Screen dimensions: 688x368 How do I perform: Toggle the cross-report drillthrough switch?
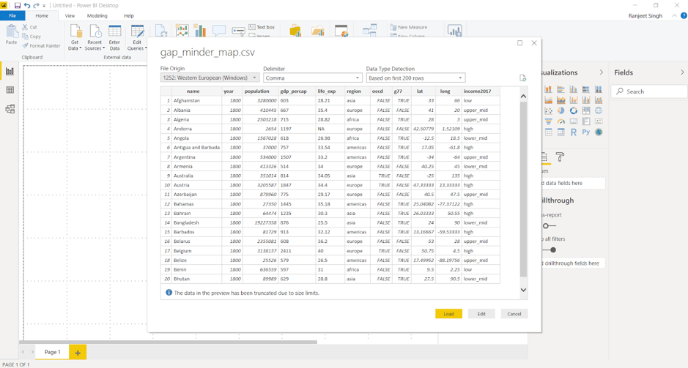(549, 226)
